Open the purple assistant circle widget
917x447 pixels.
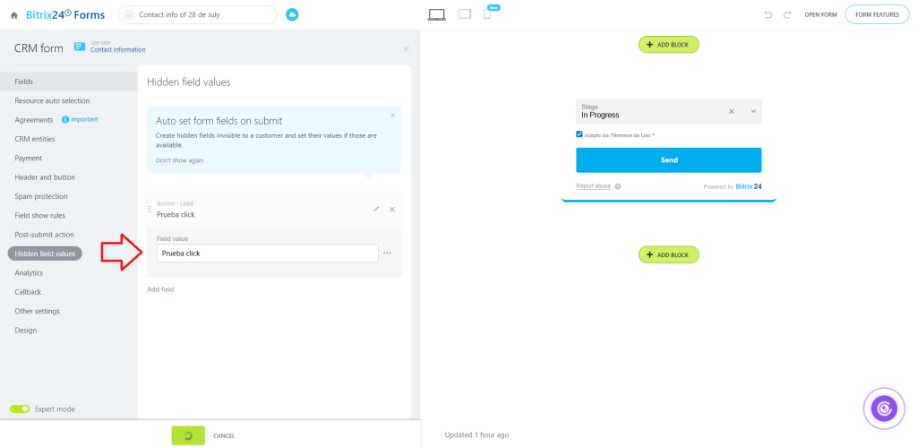point(883,409)
